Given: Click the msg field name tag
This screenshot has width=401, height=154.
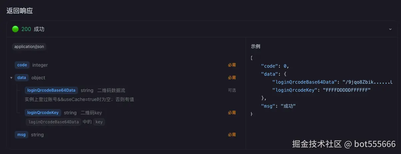Looking at the screenshot, I should (x=21, y=135).
